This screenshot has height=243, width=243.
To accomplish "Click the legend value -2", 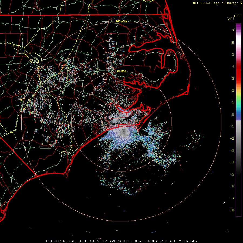I will tap(232, 139).
